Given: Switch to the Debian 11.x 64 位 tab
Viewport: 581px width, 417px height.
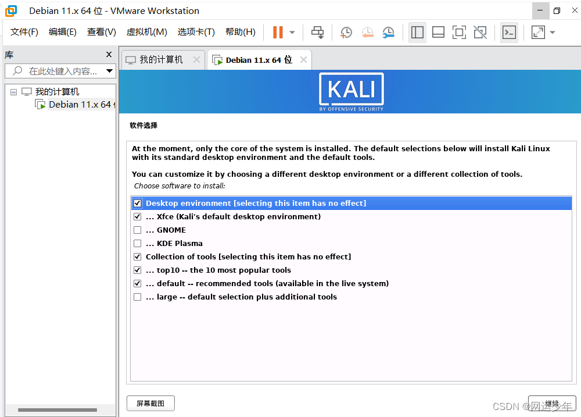Looking at the screenshot, I should [259, 60].
